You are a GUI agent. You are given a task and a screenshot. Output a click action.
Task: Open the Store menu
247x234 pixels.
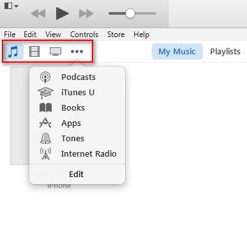click(x=116, y=35)
